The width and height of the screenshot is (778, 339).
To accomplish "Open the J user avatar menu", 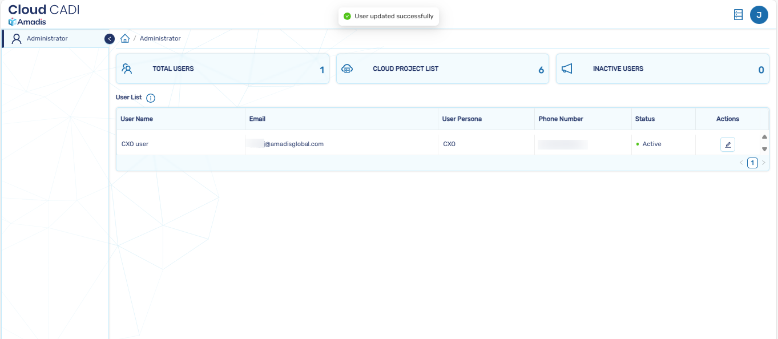I will [759, 15].
